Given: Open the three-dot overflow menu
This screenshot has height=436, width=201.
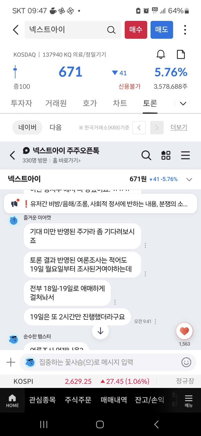Looking at the screenshot, I should (185, 30).
